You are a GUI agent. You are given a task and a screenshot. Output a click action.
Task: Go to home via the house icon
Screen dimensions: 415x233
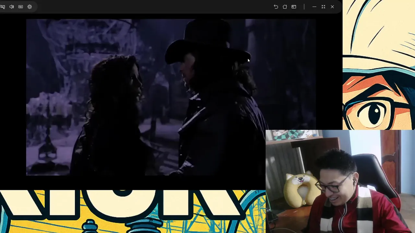tap(285, 7)
